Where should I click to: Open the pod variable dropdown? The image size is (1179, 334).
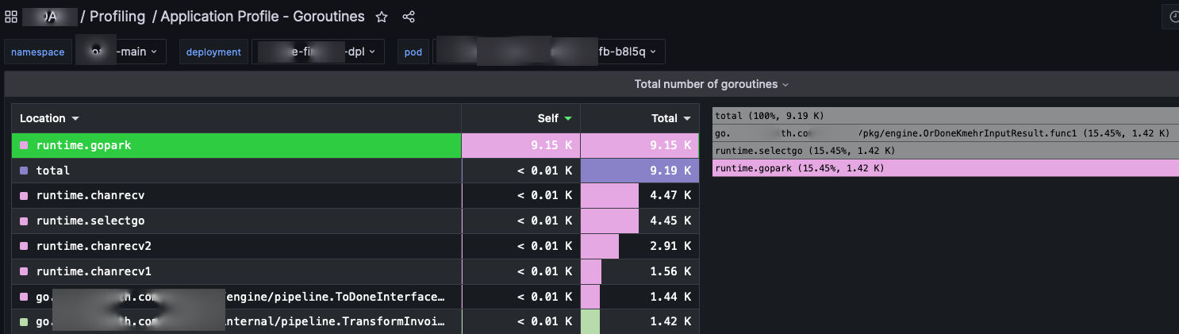click(x=549, y=52)
